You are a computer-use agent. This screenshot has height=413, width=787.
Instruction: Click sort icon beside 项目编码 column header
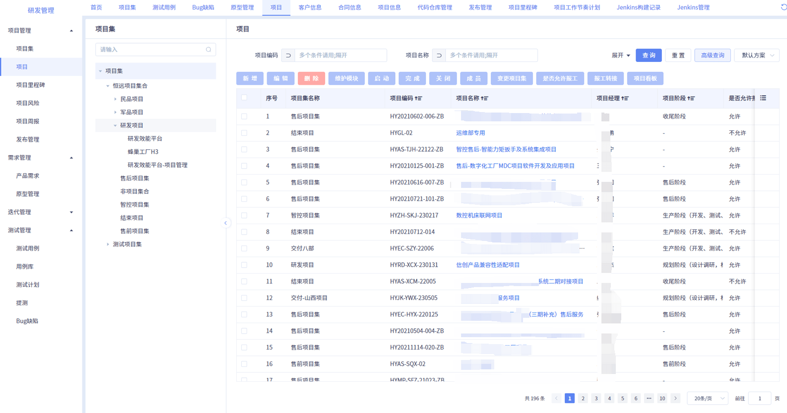coord(418,99)
